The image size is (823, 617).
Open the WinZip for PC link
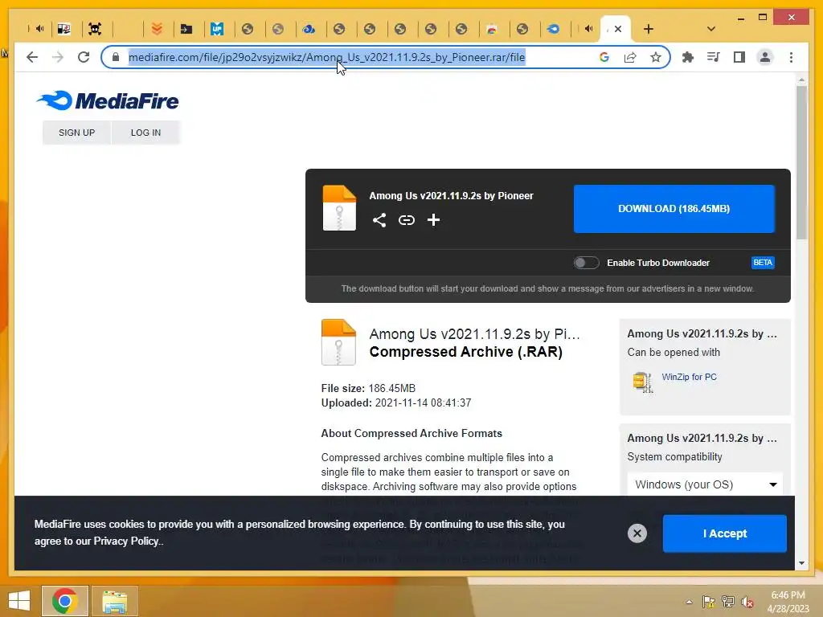(689, 377)
